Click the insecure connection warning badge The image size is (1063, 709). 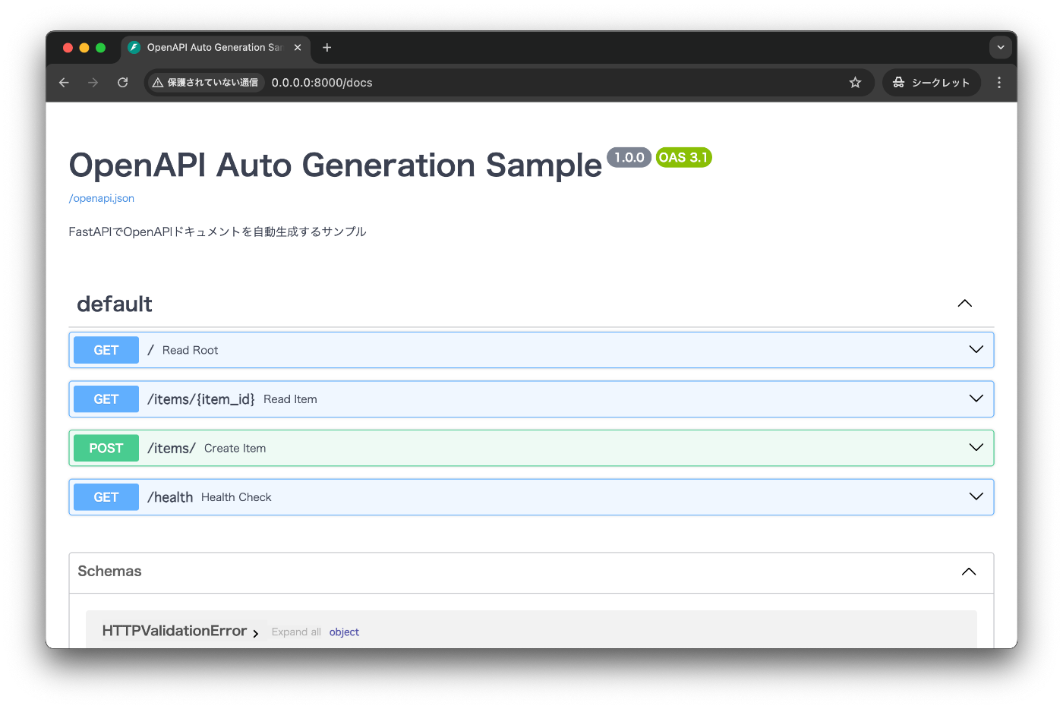click(206, 83)
